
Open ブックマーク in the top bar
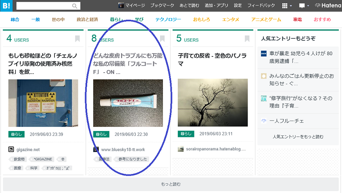[x=162, y=6]
